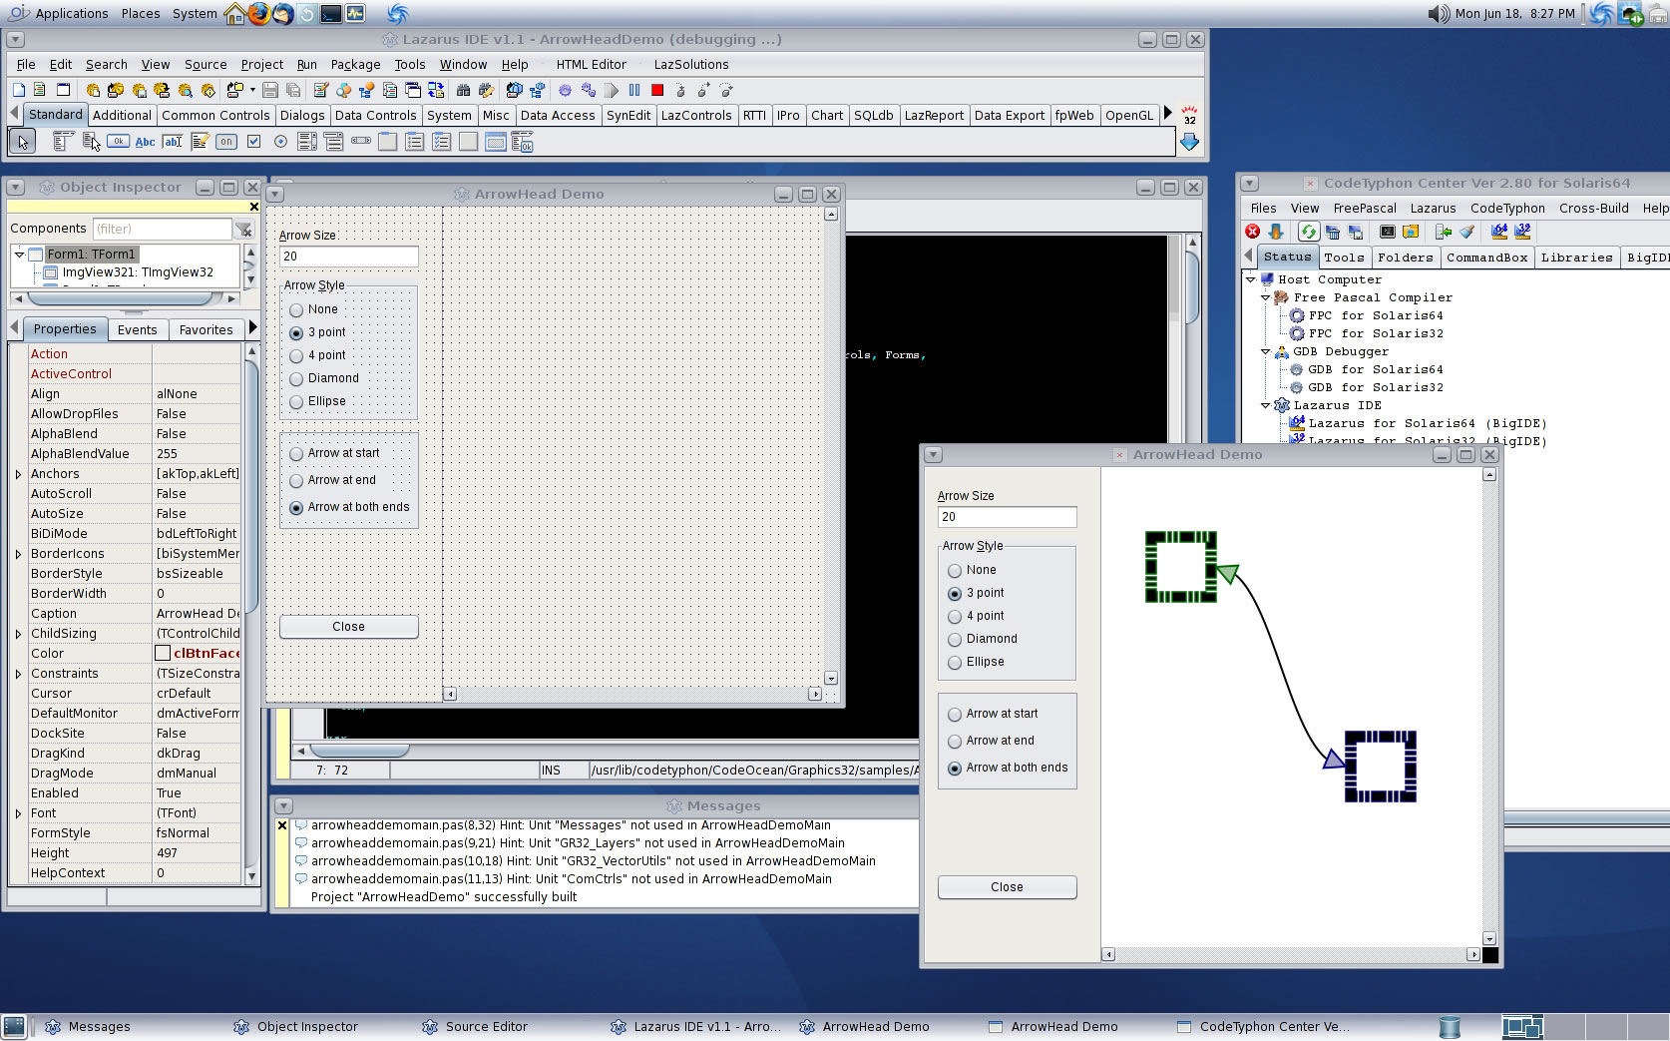This screenshot has width=1670, height=1041.
Task: Expand the Anchors property
Action: coord(18,474)
